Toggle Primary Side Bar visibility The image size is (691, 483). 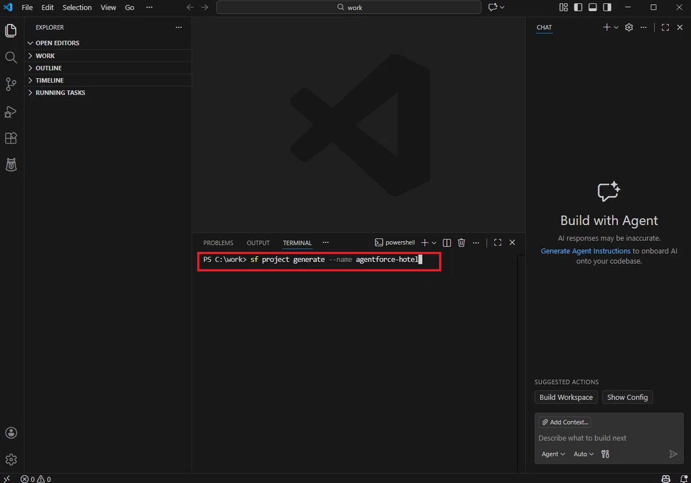(x=578, y=7)
